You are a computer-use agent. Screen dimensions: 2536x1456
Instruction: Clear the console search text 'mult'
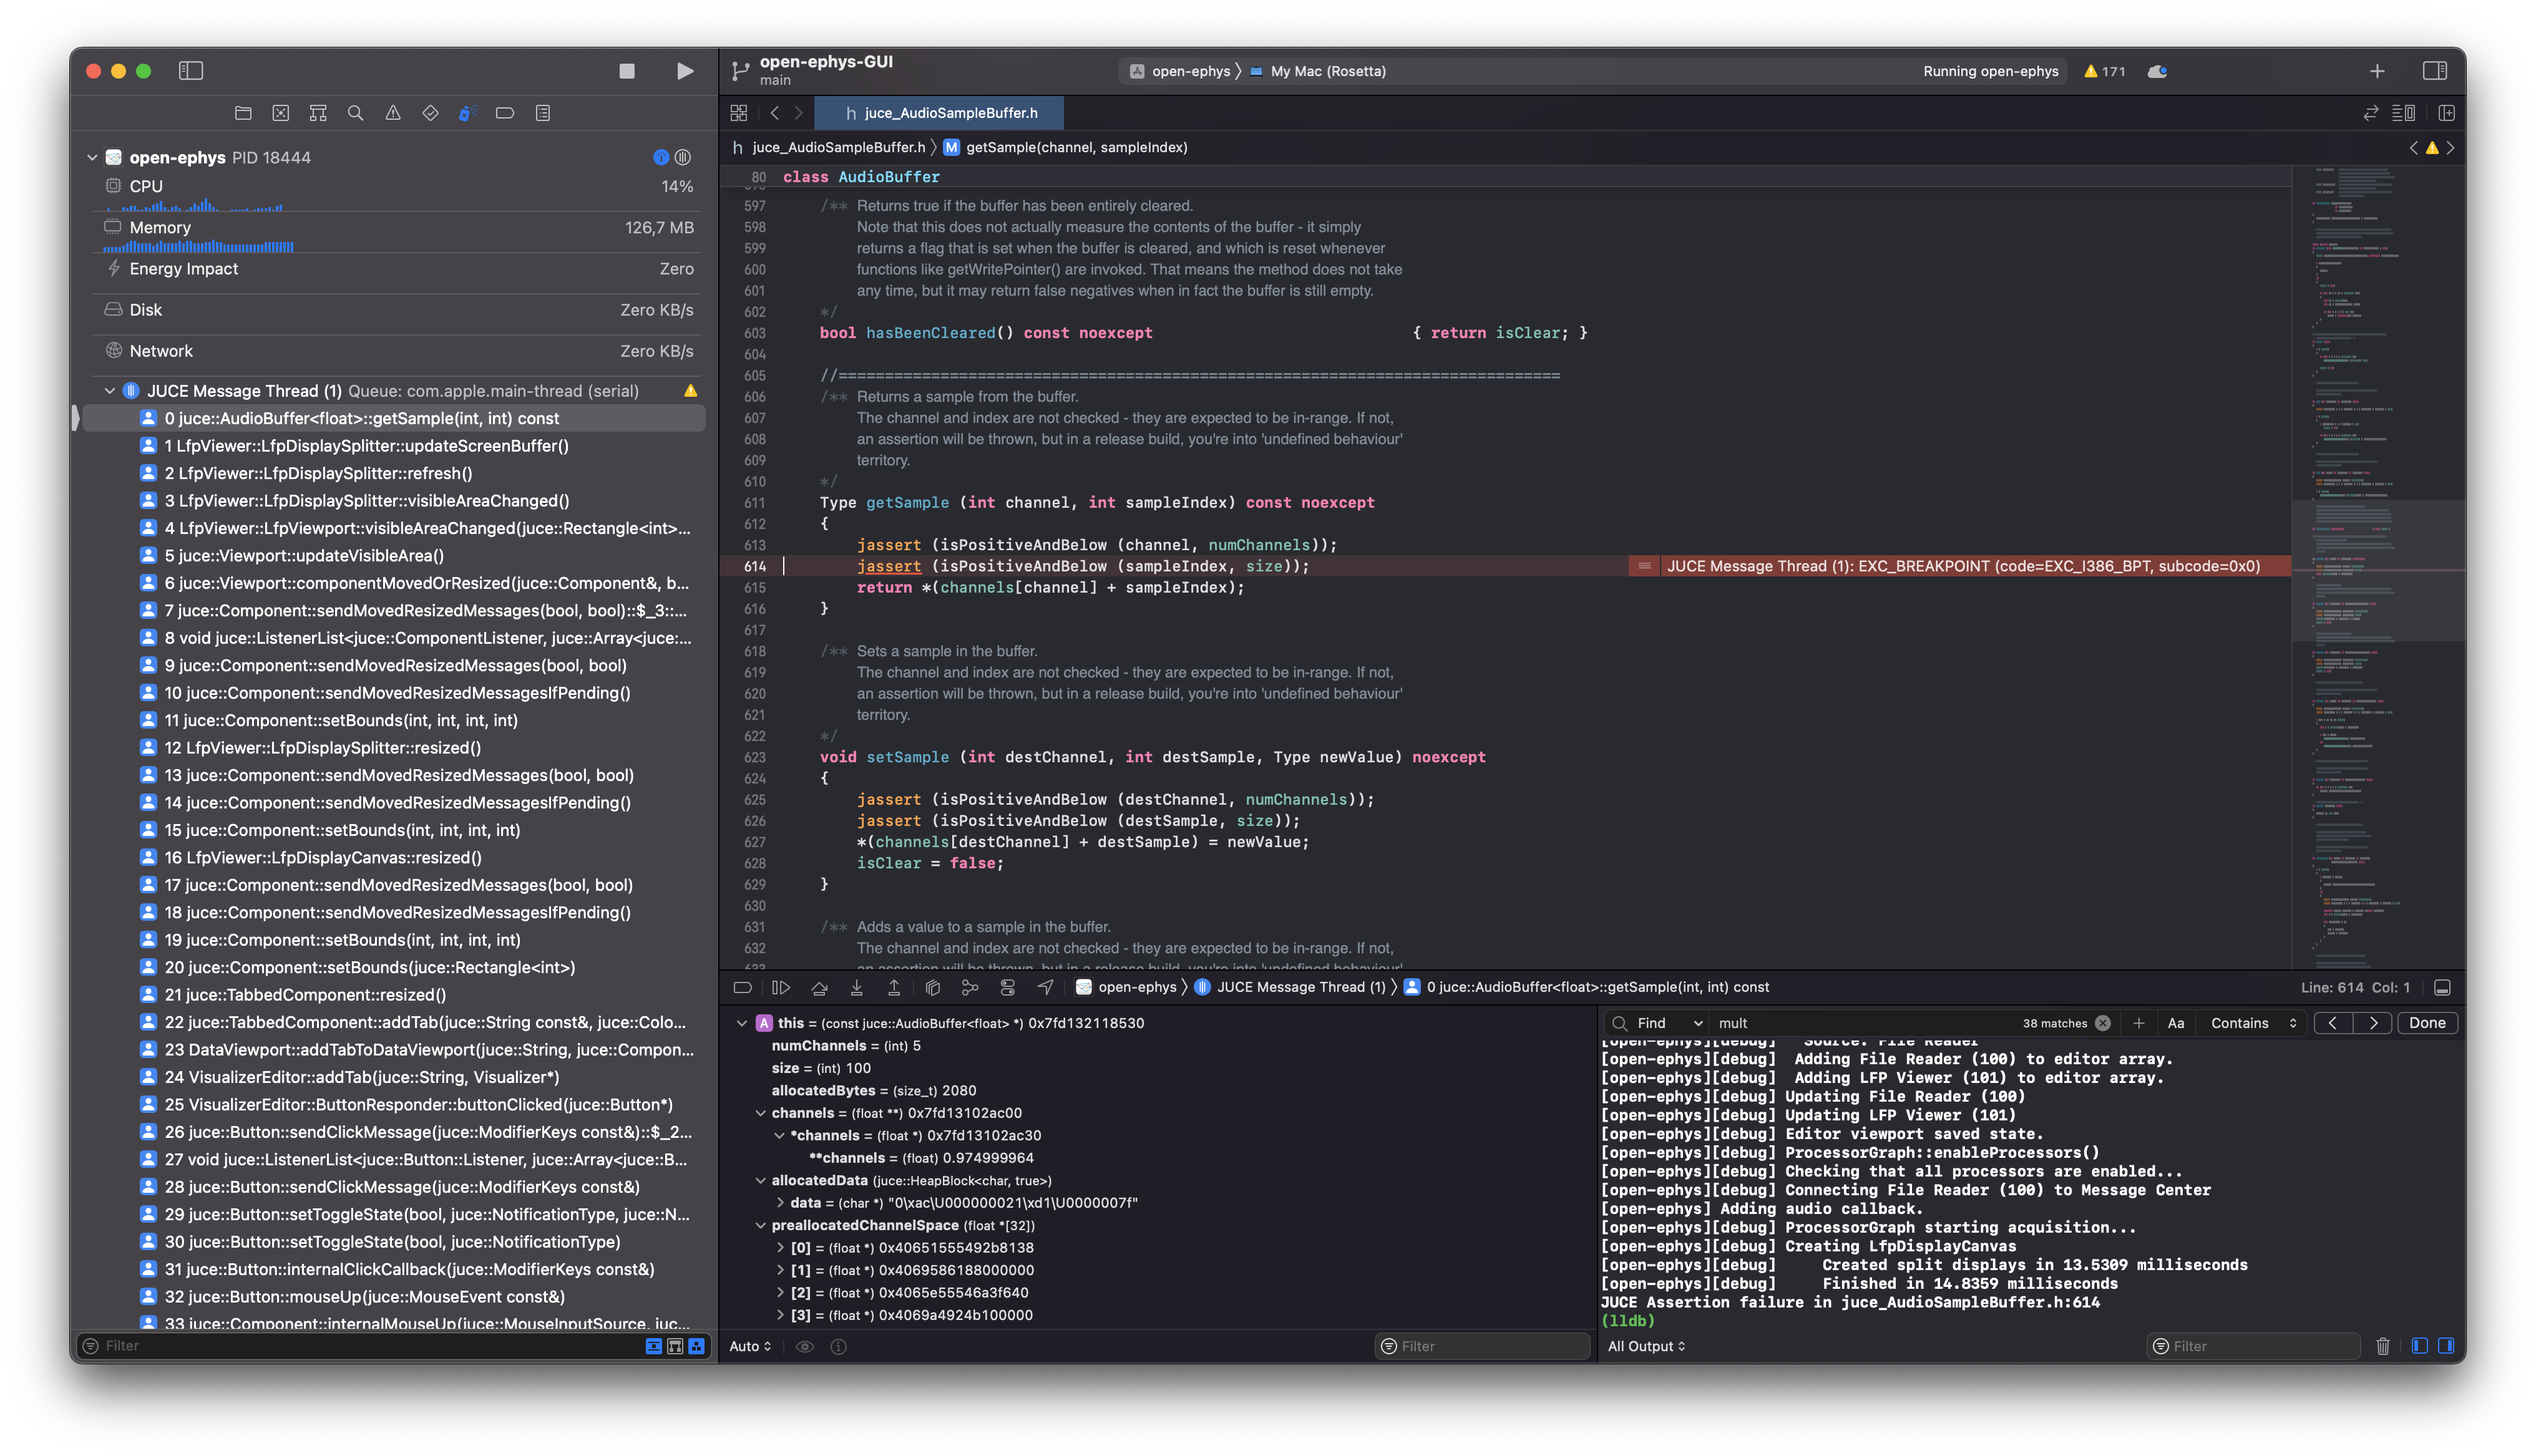2103,1023
